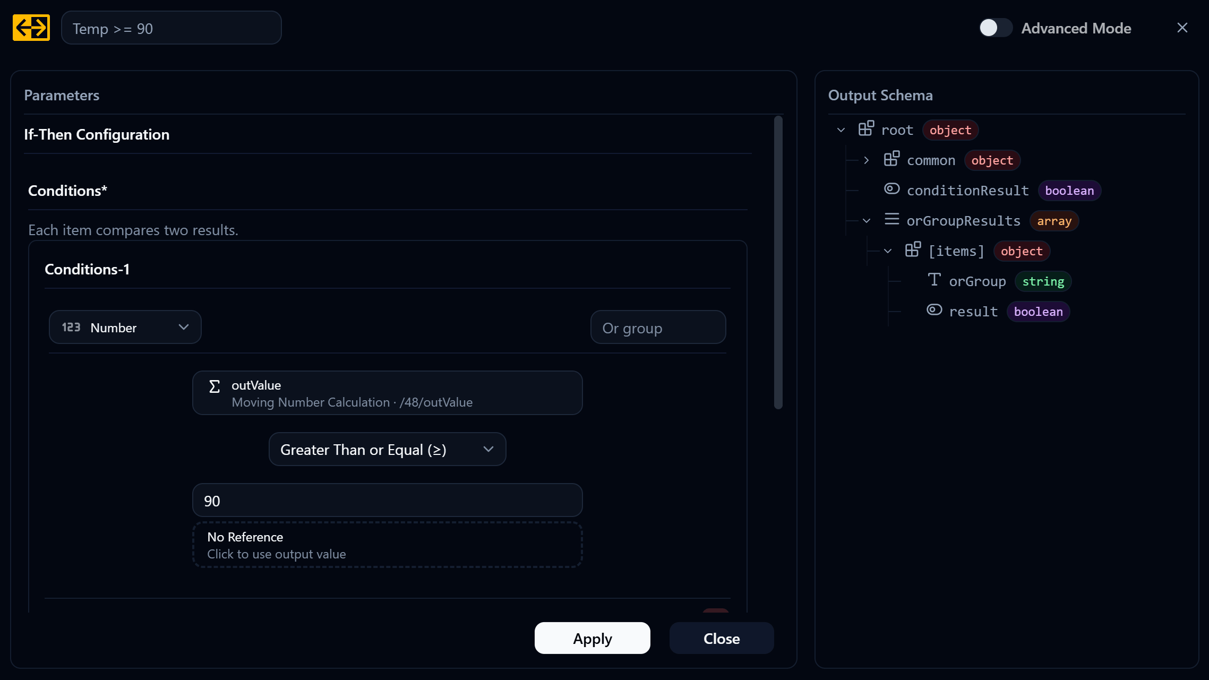Viewport: 1209px width, 680px height.
Task: Click the result boolean eye icon
Action: coord(934,310)
